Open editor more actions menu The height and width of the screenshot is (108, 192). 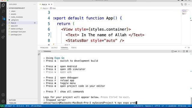tap(189, 4)
